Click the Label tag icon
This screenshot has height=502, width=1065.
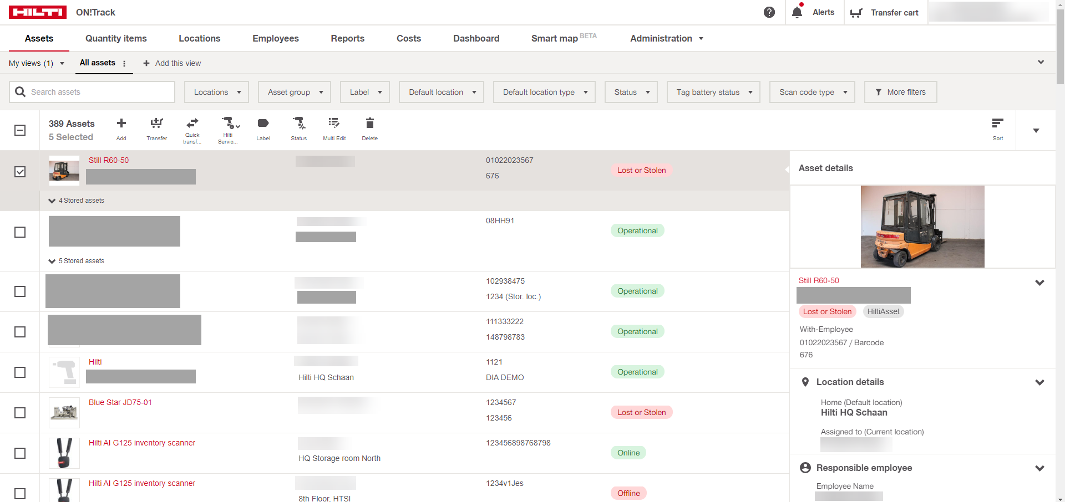point(263,123)
